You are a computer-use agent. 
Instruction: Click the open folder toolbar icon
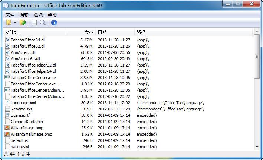[9, 23]
